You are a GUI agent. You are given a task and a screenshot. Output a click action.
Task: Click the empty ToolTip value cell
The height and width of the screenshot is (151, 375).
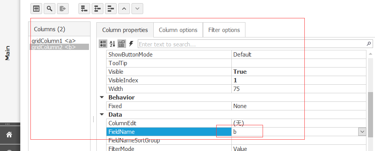click(299, 63)
